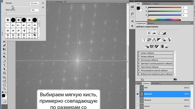Image resolution: width=195 pixels, height=109 pixels.
Task: Expand Уровни наборов presets
Action: pos(139,53)
